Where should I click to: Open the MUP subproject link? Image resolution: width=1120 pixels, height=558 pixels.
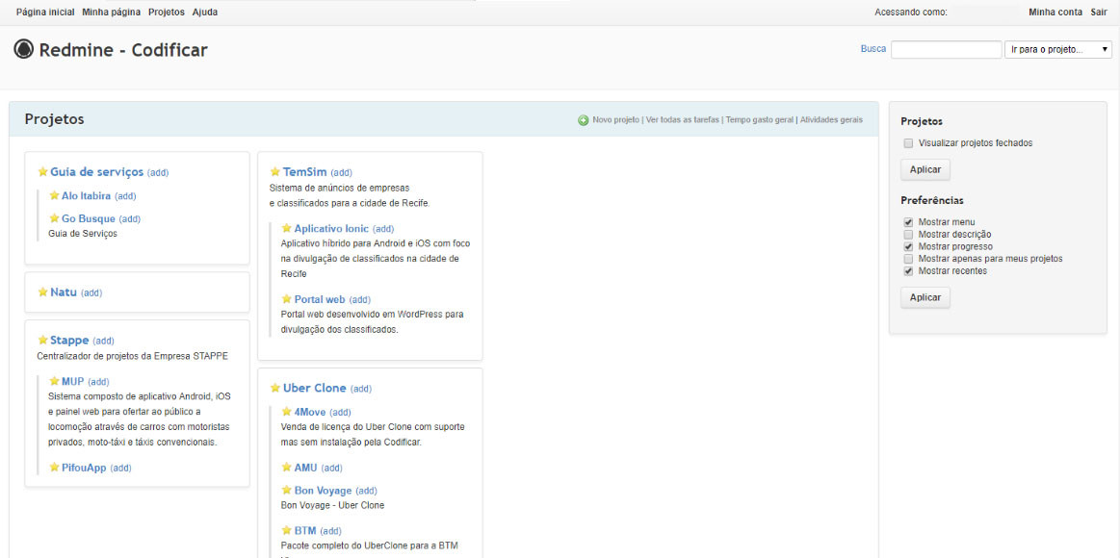[73, 381]
